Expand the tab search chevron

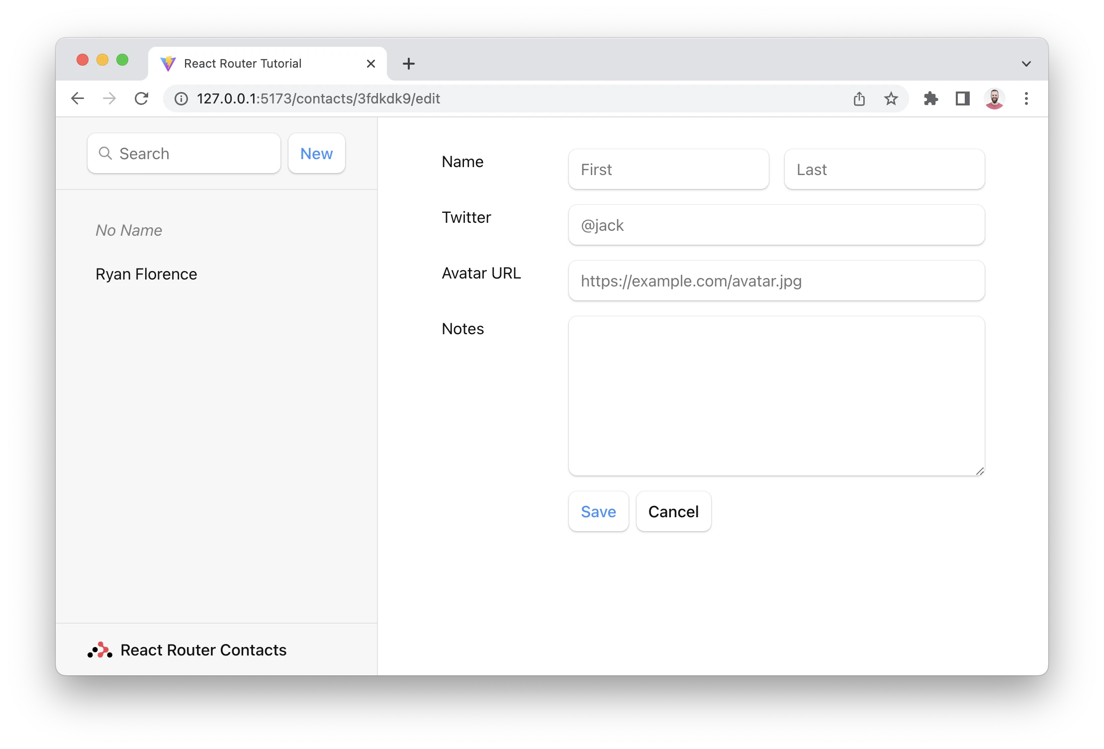[1026, 64]
